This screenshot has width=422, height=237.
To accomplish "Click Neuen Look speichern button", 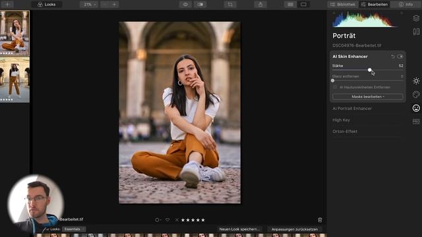I will point(239,229).
